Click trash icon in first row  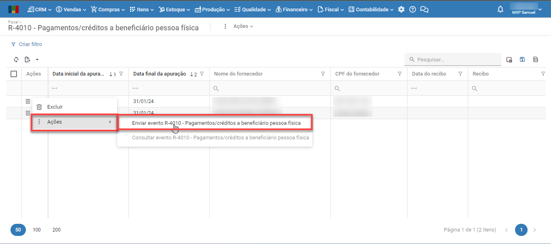[28, 101]
